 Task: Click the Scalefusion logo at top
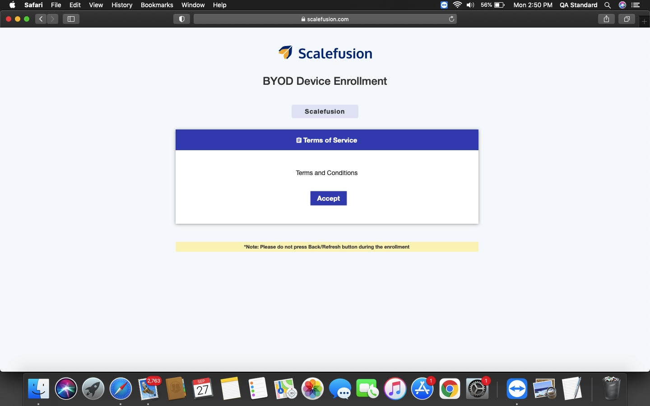(x=325, y=53)
